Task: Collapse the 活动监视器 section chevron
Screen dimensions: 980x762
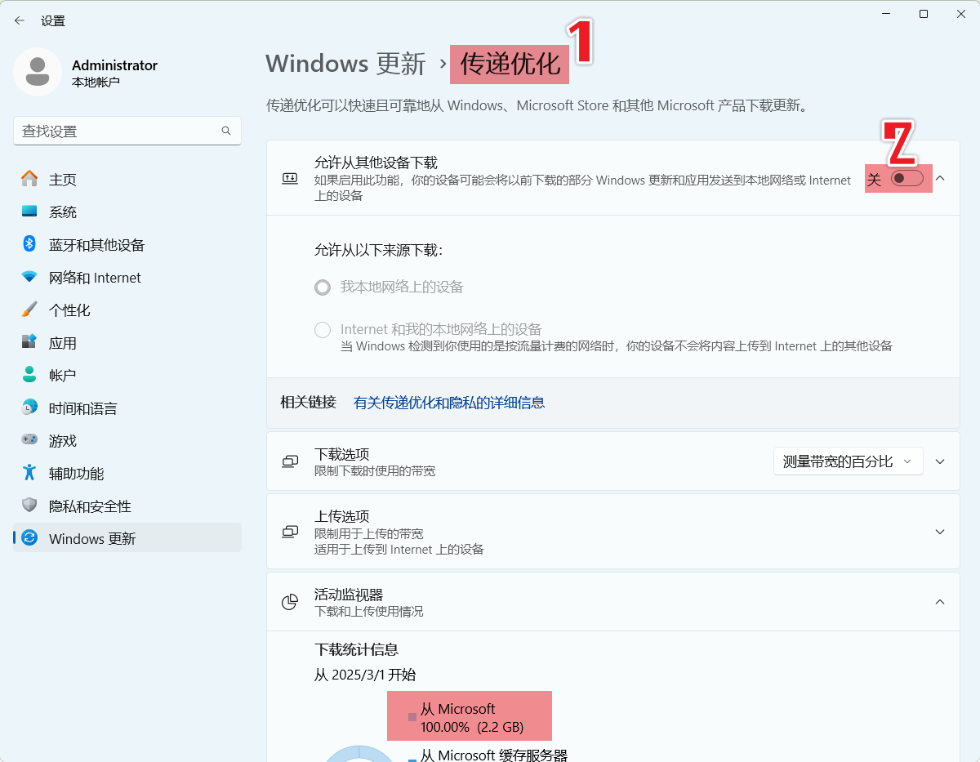Action: click(940, 602)
